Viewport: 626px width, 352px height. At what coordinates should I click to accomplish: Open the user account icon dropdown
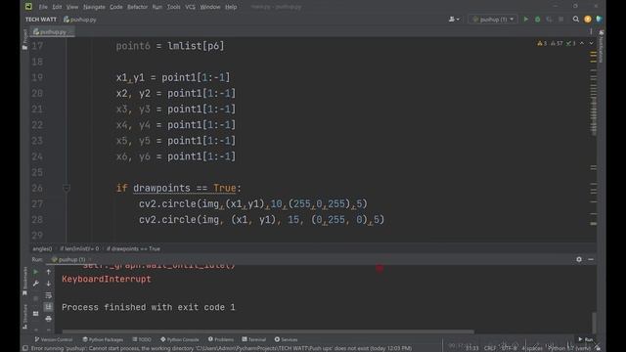point(454,20)
